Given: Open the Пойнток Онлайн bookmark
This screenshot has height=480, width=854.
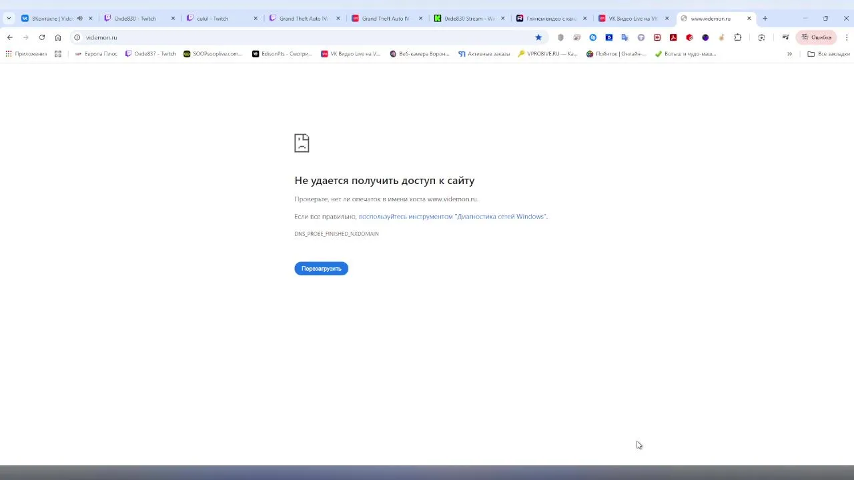Looking at the screenshot, I should pyautogui.click(x=616, y=54).
